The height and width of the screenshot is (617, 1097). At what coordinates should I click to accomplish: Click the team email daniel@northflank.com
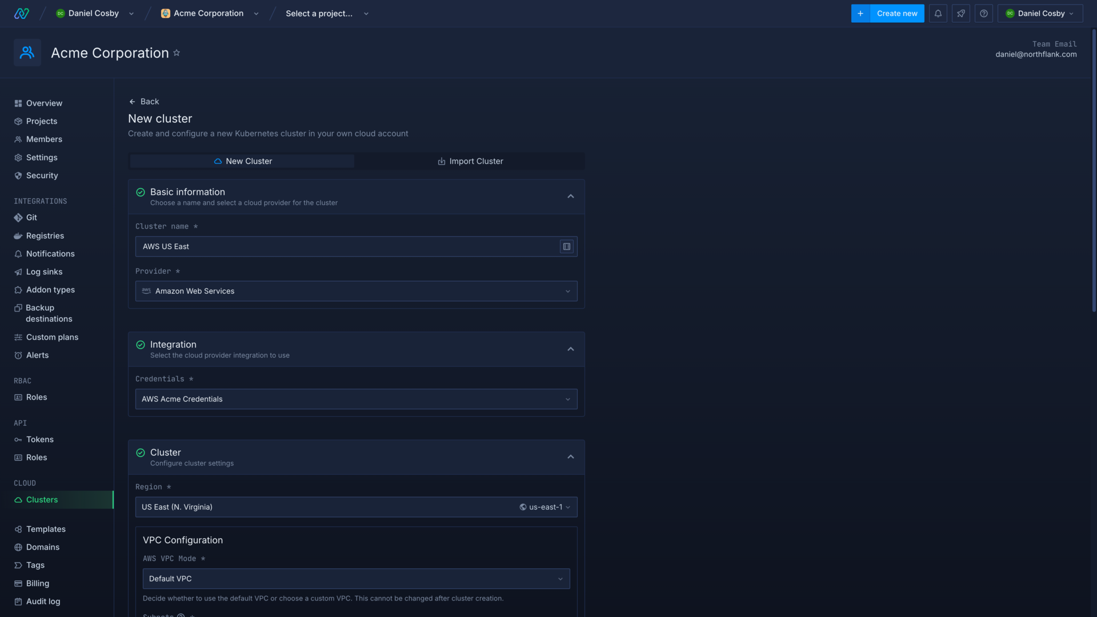tap(1036, 54)
